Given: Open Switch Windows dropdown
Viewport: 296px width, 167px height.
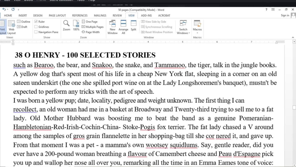Looking at the screenshot, I should coord(183,27).
